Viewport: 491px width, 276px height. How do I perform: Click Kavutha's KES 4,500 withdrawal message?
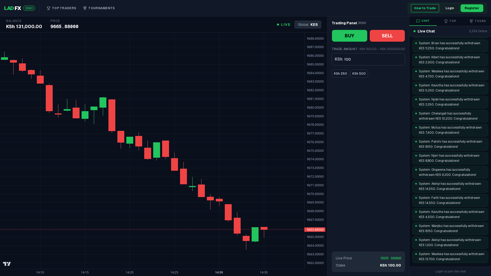coord(450,214)
